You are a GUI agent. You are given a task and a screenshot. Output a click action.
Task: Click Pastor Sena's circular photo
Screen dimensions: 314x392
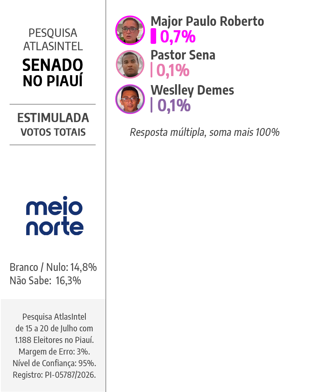point(130,64)
